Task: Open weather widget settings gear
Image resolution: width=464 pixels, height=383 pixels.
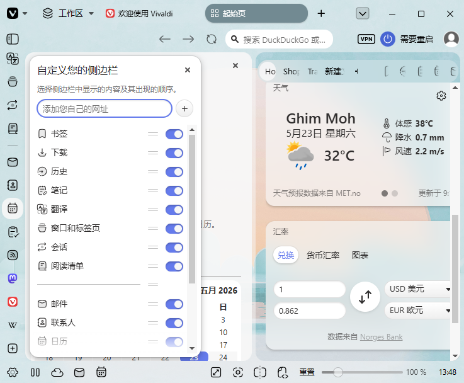Action: 441,96
